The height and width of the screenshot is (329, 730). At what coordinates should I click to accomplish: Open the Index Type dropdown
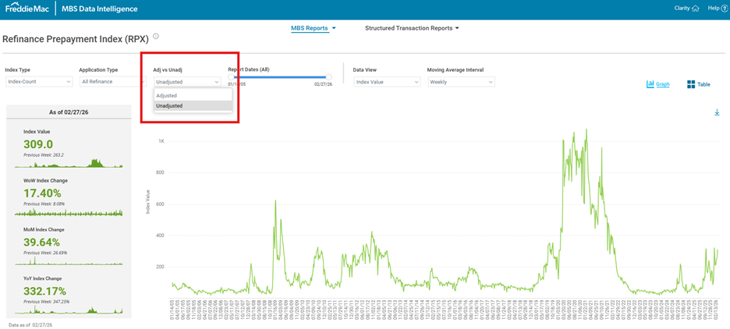[38, 82]
